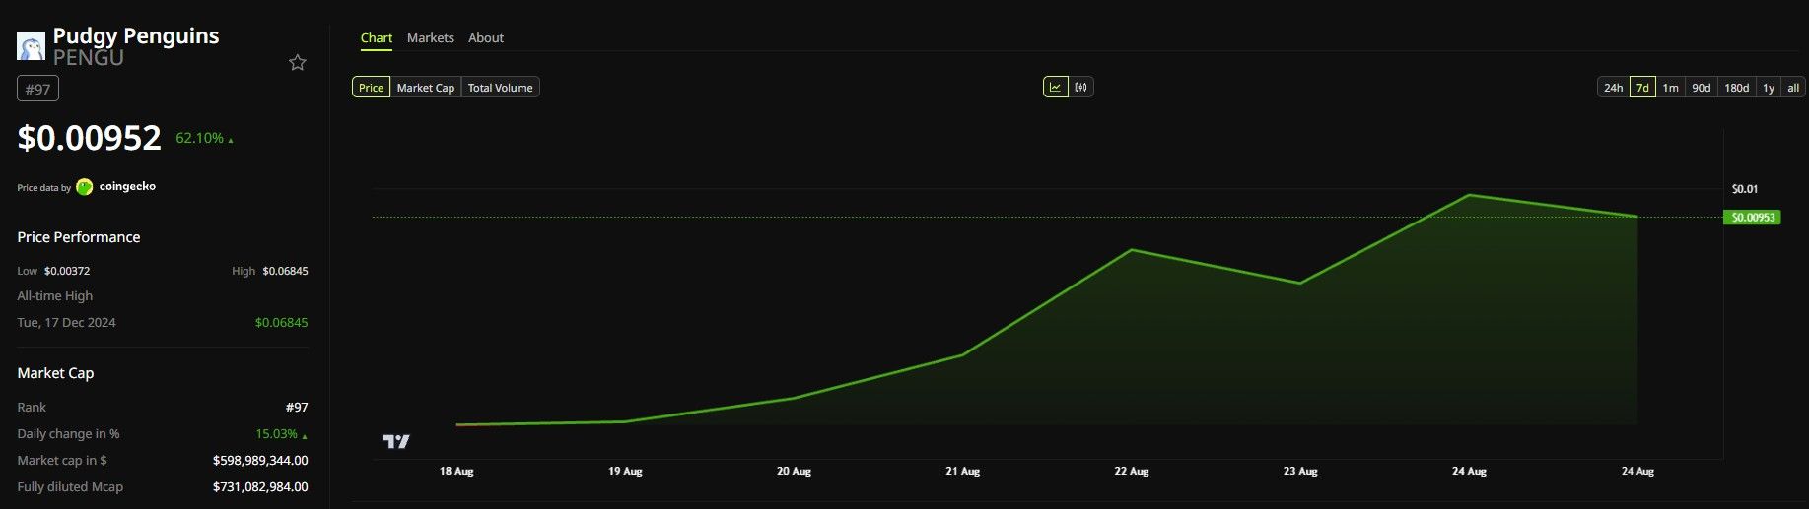
Task: Set chart range to 180d
Action: pyautogui.click(x=1737, y=88)
